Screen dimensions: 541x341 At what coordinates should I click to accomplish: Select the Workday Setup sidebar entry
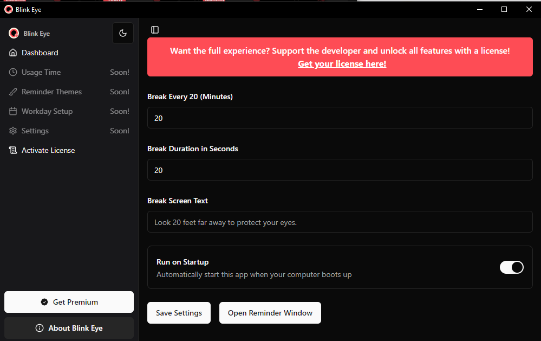point(47,111)
